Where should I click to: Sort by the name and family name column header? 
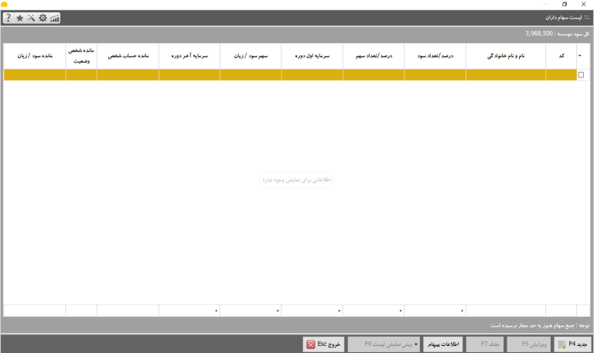pyautogui.click(x=506, y=56)
